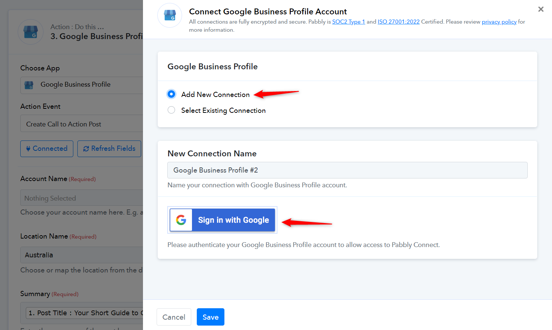Click the Account Name (Required) label
The height and width of the screenshot is (330, 552).
58,179
